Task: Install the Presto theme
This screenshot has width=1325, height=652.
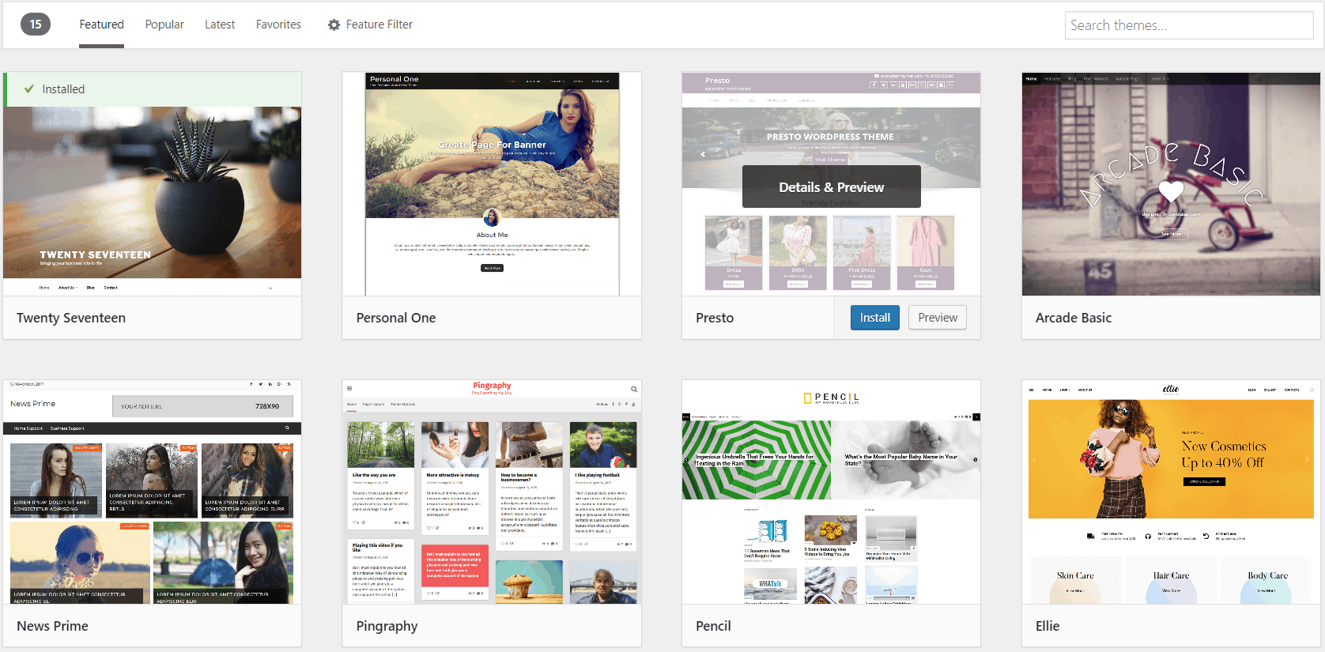Action: click(874, 318)
